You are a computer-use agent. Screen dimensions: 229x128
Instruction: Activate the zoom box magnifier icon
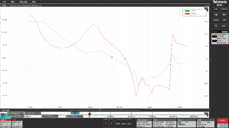pyautogui.click(x=216, y=26)
